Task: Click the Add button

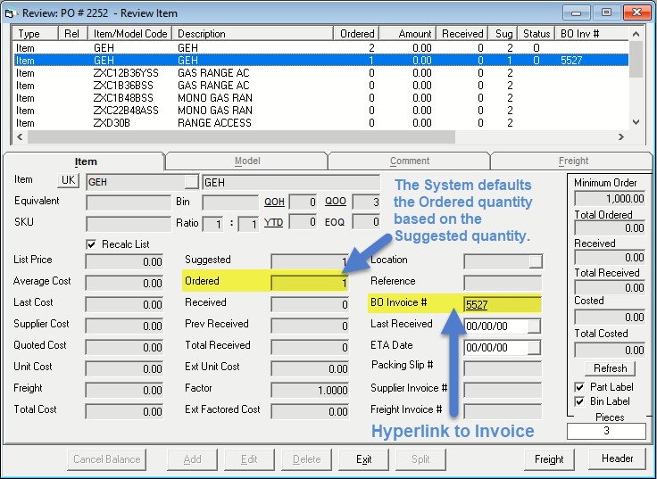Action: (x=192, y=459)
